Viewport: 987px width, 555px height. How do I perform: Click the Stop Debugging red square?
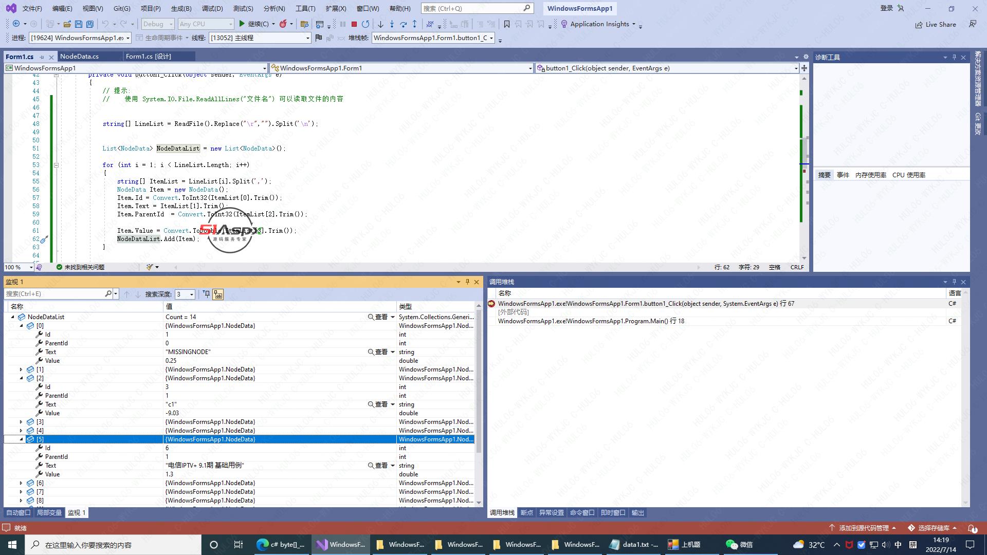click(354, 24)
